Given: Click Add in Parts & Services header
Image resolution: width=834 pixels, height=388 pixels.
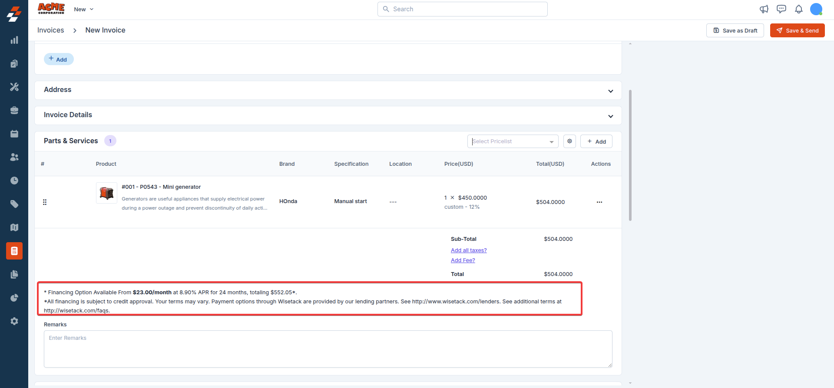Looking at the screenshot, I should [x=596, y=141].
